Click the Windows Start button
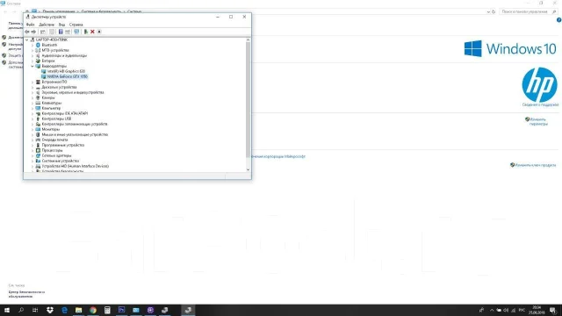 click(x=7, y=310)
